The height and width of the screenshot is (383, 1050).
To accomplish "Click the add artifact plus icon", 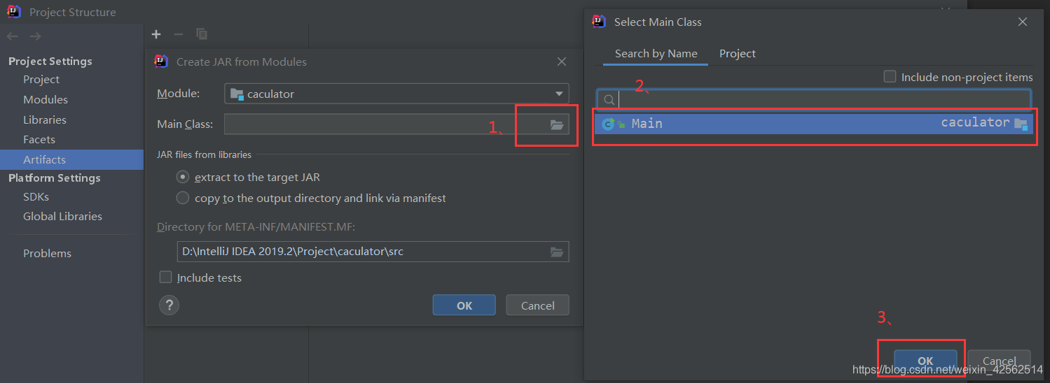I will (x=156, y=34).
